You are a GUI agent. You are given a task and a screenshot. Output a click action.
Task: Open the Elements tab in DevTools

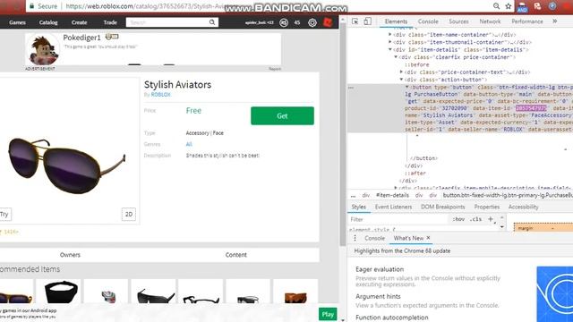coord(396,21)
